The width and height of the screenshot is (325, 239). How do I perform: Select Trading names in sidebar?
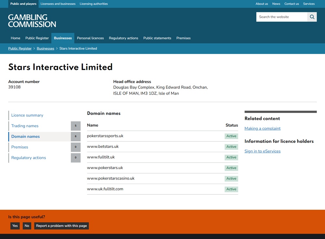click(25, 126)
